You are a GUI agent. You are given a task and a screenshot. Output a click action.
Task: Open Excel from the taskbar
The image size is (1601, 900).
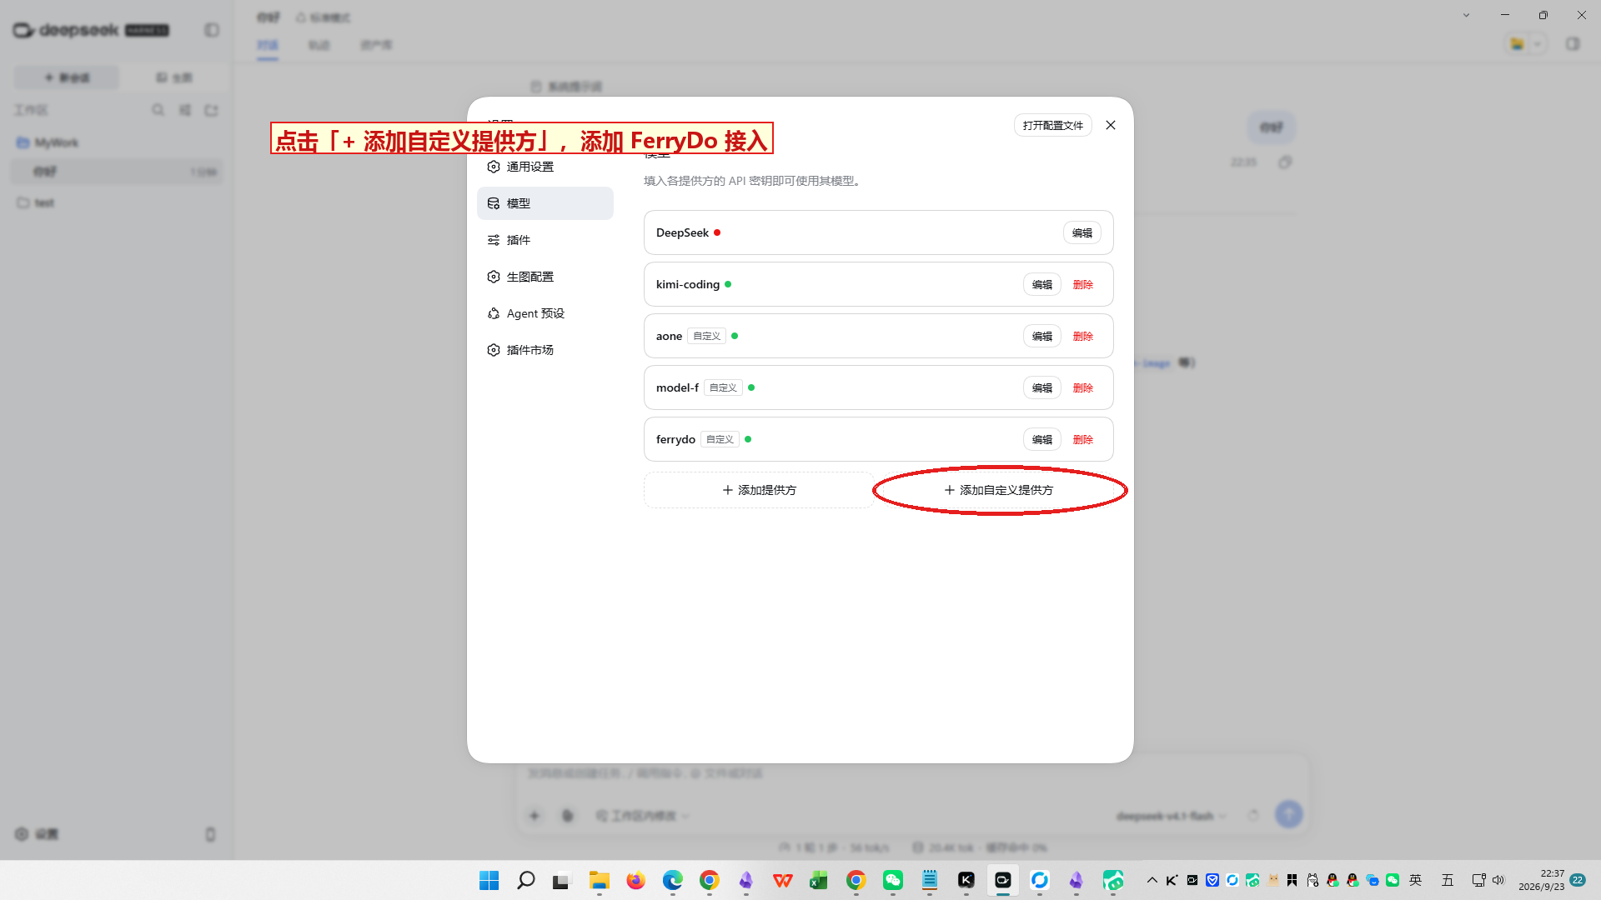(x=819, y=880)
